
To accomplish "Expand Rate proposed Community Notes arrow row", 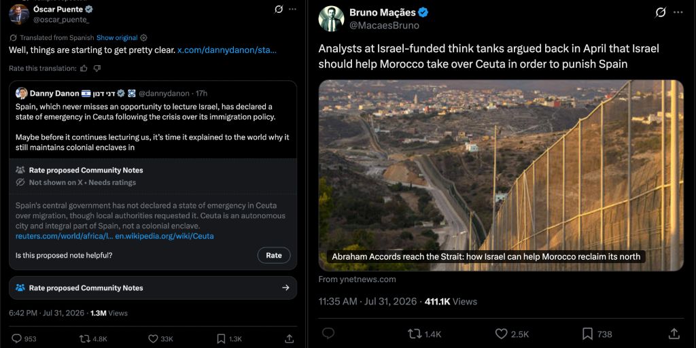I will point(153,288).
